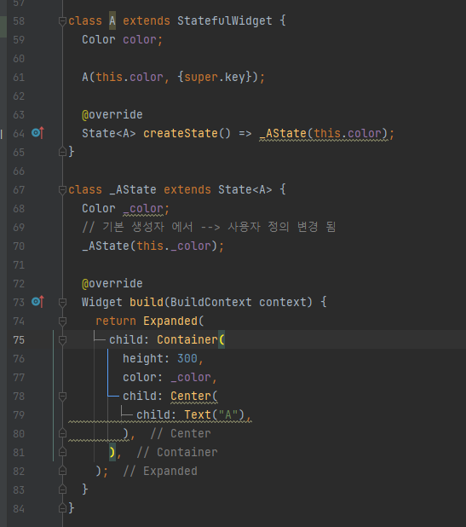Click override gutter icon on line 73
Image resolution: width=466 pixels, height=527 pixels.
pyautogui.click(x=37, y=302)
